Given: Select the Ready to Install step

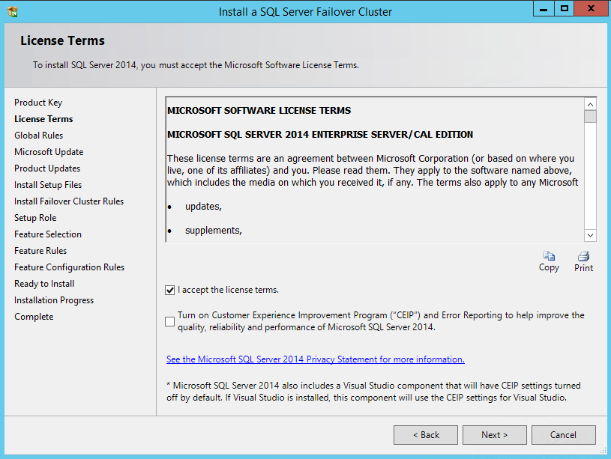Looking at the screenshot, I should coord(44,284).
